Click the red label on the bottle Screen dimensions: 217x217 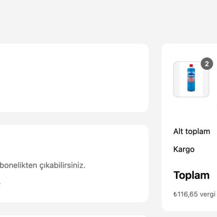click(x=191, y=79)
